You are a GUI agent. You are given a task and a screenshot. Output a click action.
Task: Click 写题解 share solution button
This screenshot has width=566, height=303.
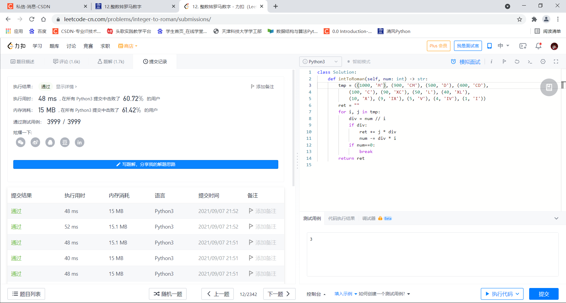click(x=146, y=164)
